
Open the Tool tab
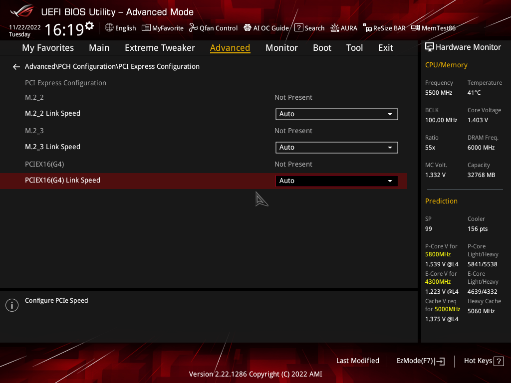354,48
